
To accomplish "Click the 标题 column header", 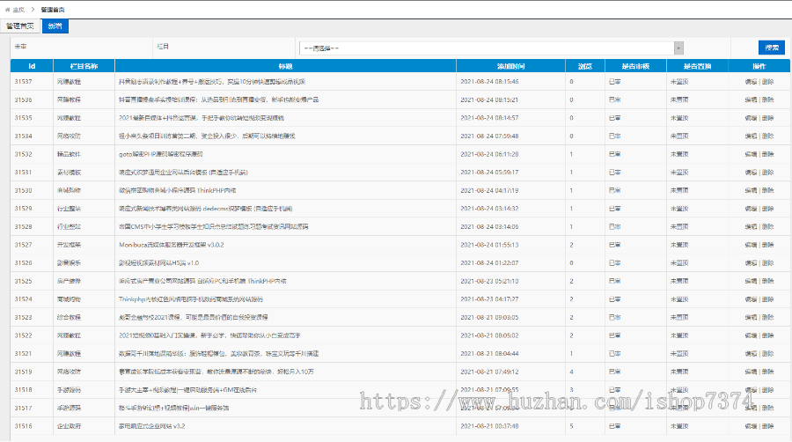I will (x=285, y=66).
